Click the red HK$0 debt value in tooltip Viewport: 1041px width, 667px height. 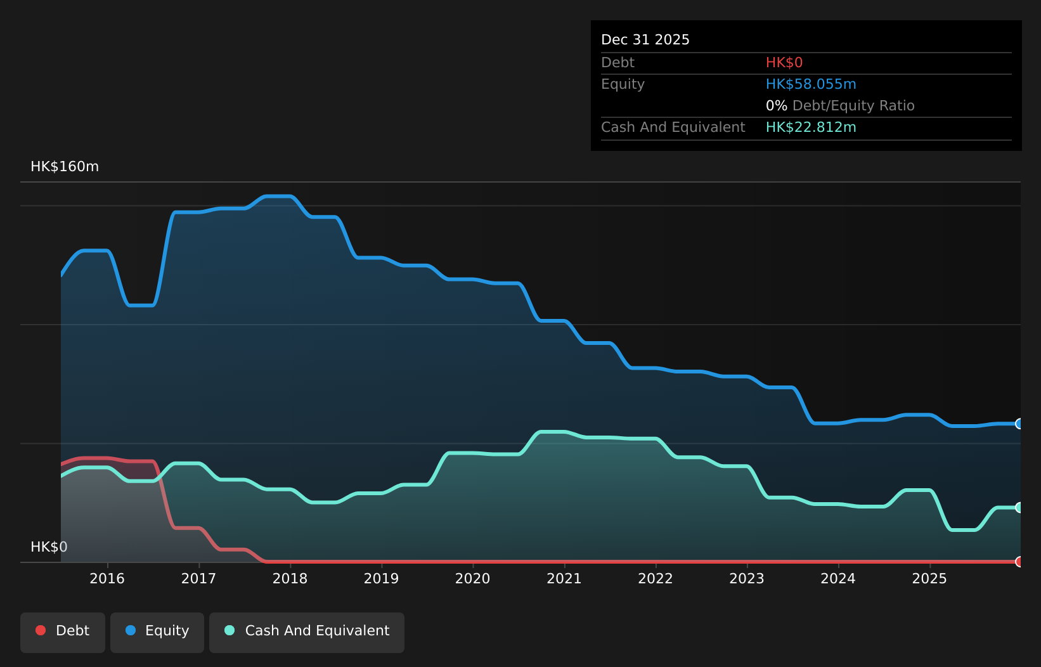pos(784,63)
